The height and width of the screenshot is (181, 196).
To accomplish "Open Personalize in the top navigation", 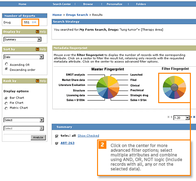I will 114,4.
